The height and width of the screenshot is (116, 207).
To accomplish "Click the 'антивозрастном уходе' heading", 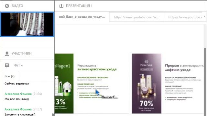I will pyautogui.click(x=97, y=69).
